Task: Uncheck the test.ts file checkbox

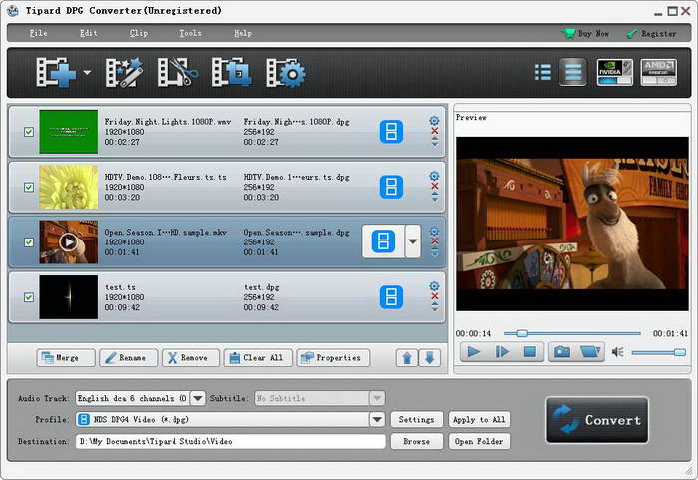Action: pos(28,296)
